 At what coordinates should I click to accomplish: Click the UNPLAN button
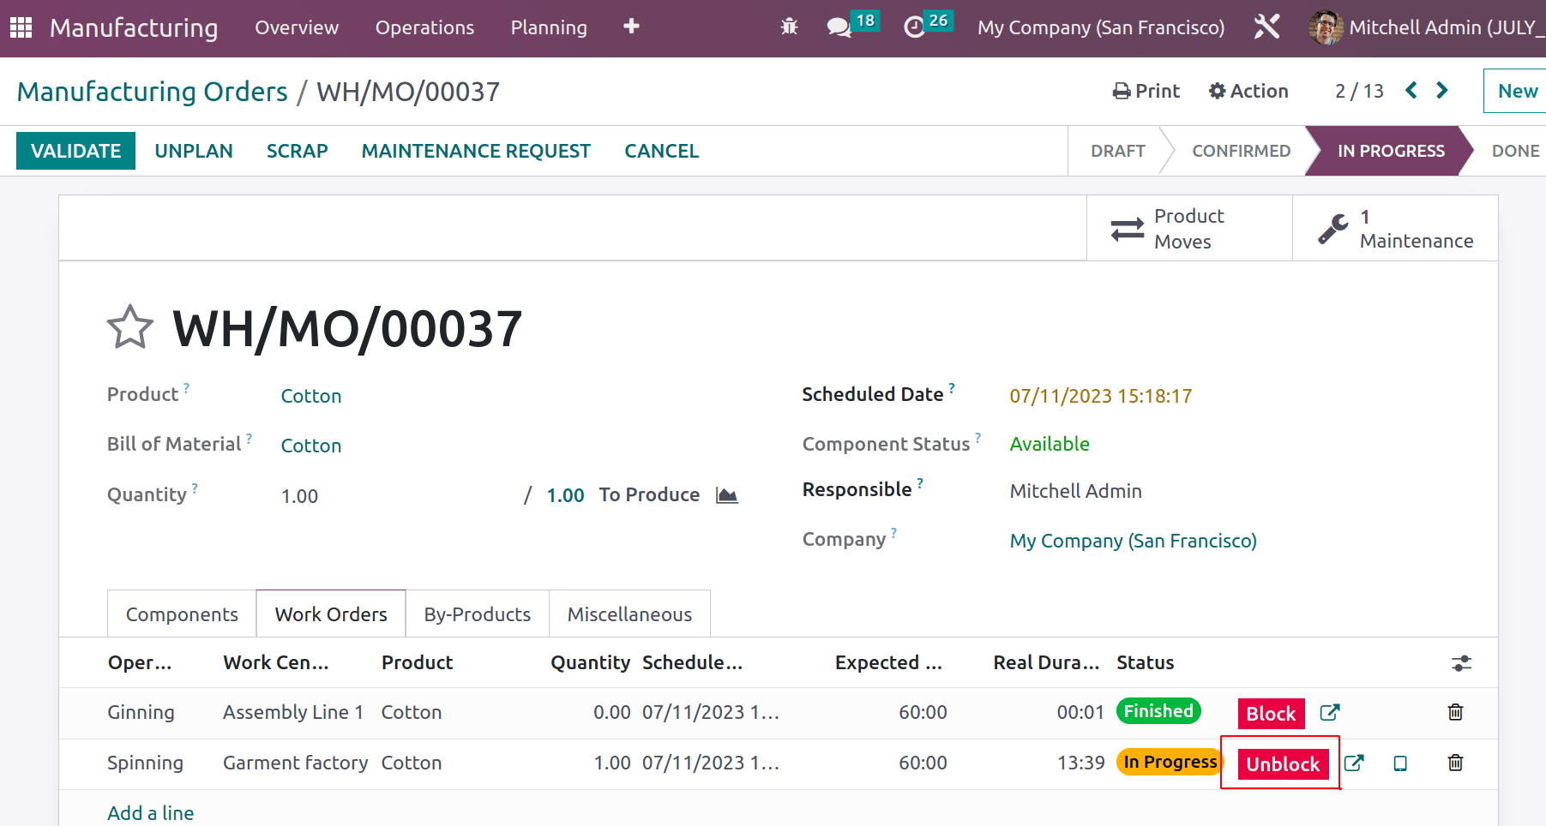(194, 151)
